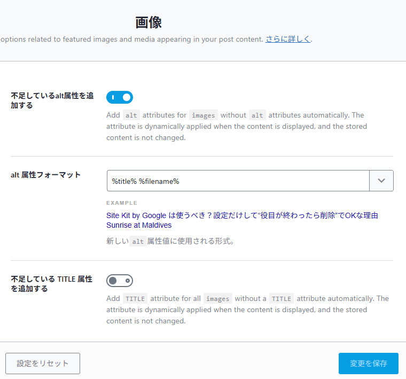Disable the add missing alt attributes toggle
This screenshot has width=406, height=379.
(x=120, y=97)
